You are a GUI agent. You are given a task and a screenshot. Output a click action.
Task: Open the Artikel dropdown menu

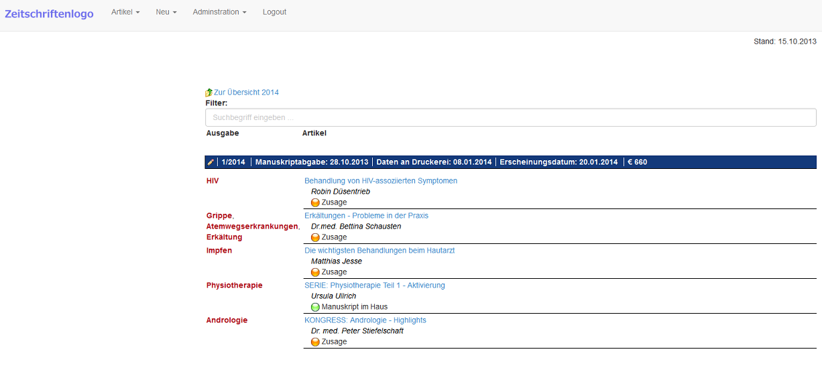pos(125,12)
